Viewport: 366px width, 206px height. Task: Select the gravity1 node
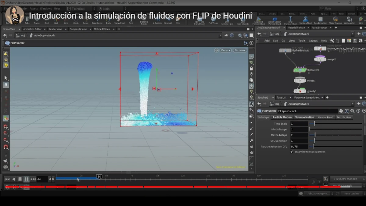[x=300, y=91]
